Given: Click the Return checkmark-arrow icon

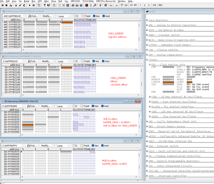Looking at the screenshot, I should [x=20, y=5].
